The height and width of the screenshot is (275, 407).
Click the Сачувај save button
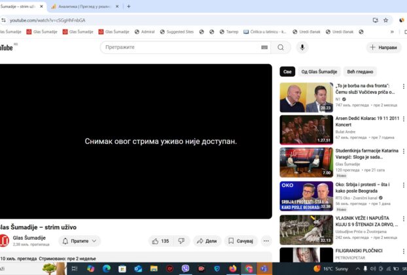(x=240, y=241)
